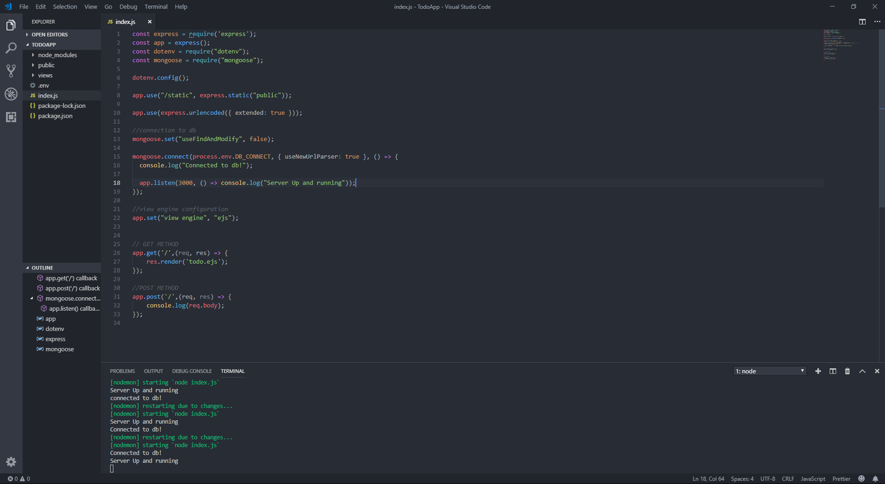Viewport: 885px width, 484px height.
Task: Expand the Open Editors section
Action: click(62, 35)
